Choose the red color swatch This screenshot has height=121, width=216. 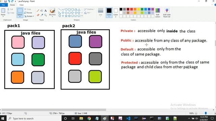(132, 9)
